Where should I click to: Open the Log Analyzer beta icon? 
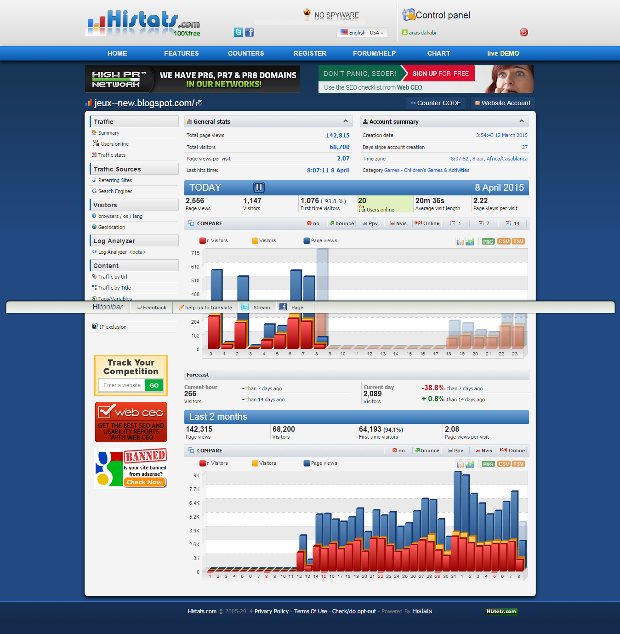[94, 252]
